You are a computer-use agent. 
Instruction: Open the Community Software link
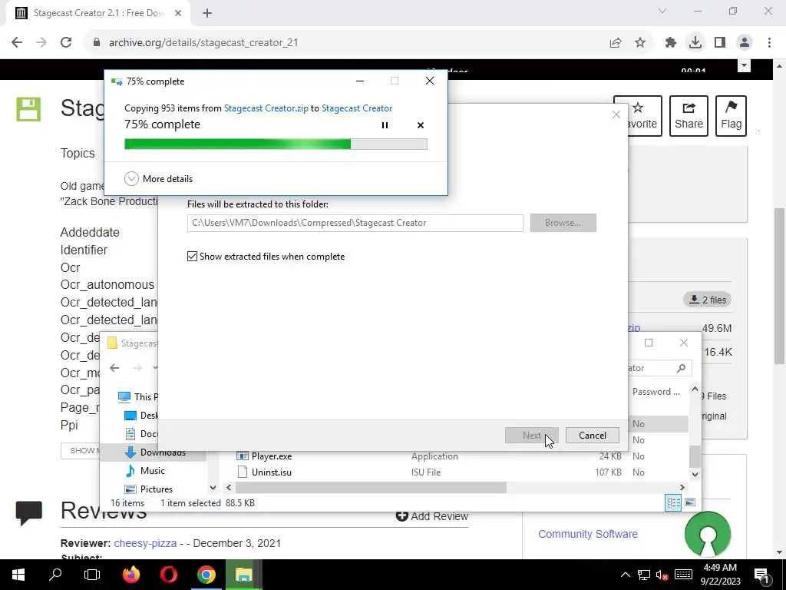pyautogui.click(x=587, y=534)
